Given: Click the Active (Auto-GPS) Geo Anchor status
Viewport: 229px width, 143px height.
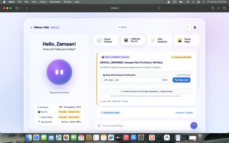Looking at the screenshot, I should point(71,122).
